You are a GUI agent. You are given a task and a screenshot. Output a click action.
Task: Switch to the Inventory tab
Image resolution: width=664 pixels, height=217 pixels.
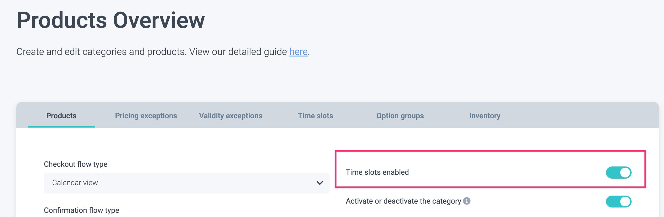(x=485, y=116)
